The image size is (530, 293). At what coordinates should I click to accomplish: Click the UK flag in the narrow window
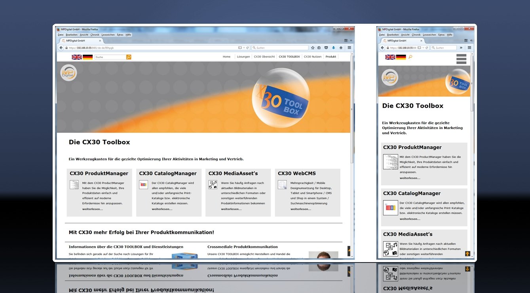pyautogui.click(x=390, y=57)
